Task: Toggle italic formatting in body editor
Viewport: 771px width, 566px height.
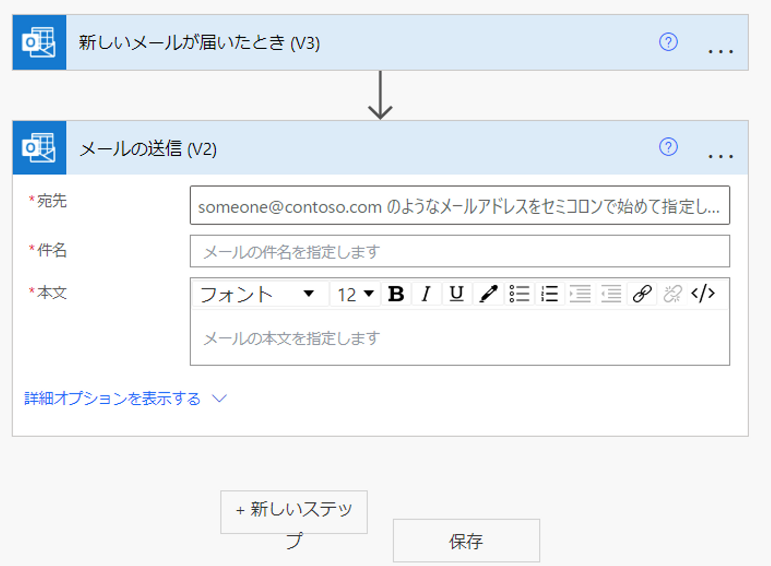Action: (426, 293)
